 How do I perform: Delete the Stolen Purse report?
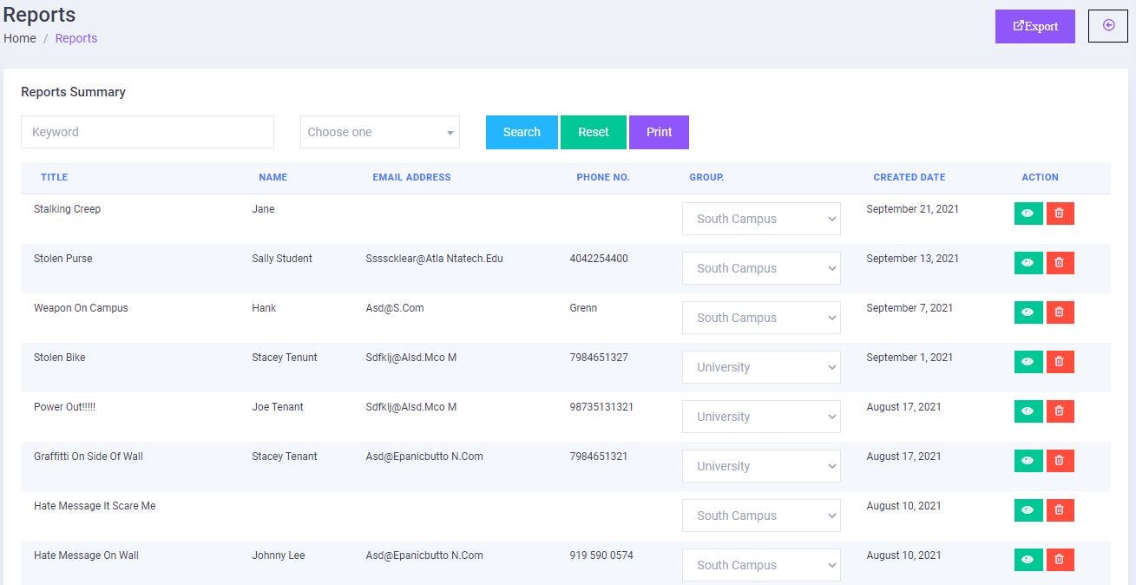click(x=1060, y=262)
